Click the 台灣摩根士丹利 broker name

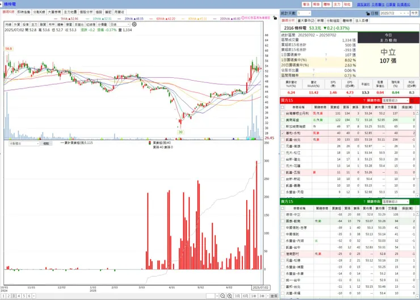pos(297,114)
